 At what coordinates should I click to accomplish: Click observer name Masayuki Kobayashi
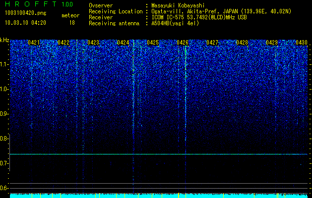[178, 5]
